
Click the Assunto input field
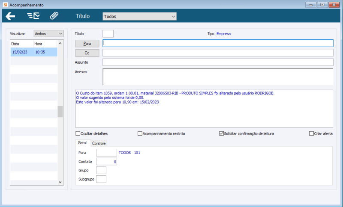point(218,62)
